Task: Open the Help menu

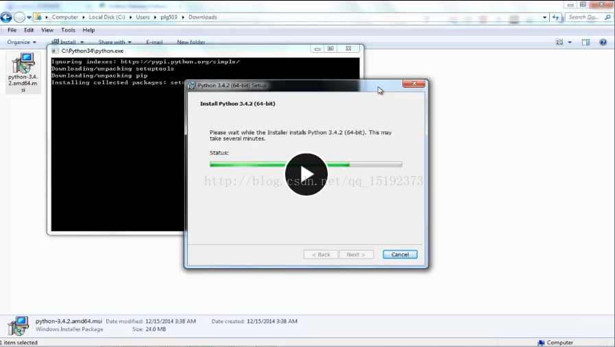Action: (x=88, y=29)
